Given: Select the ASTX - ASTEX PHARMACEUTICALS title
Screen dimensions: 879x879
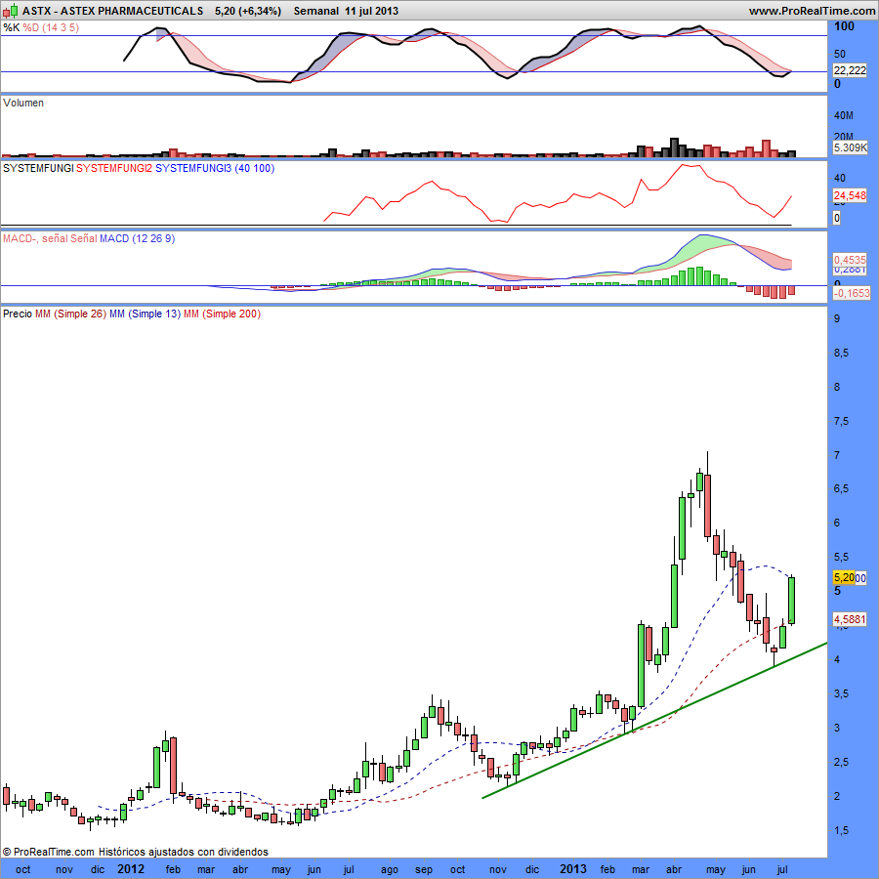Looking at the screenshot, I should click(x=112, y=11).
